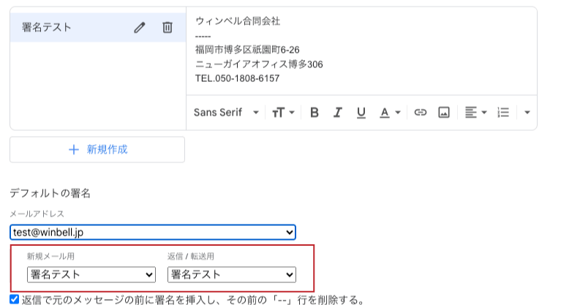Click into the signature text editing area
The image size is (561, 305).
coord(361,51)
